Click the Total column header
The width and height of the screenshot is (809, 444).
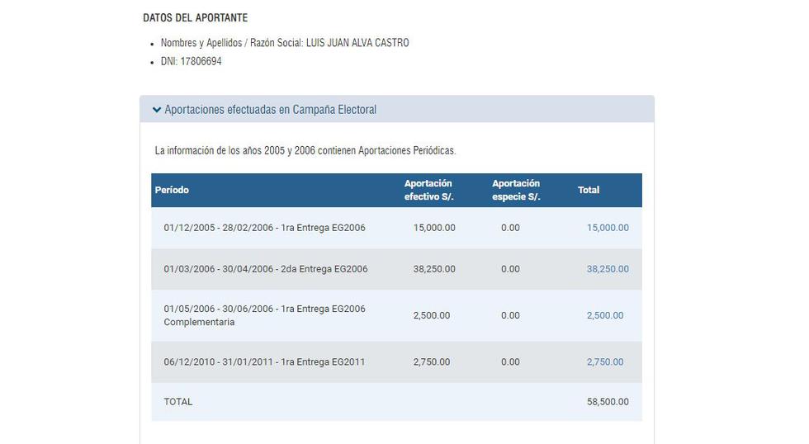point(589,190)
